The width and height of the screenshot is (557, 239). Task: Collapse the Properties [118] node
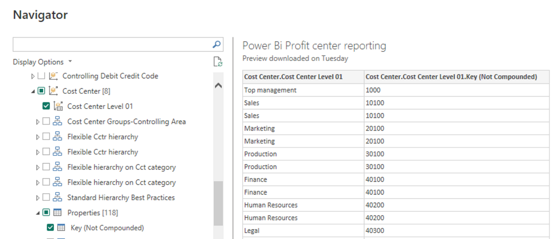click(x=38, y=213)
